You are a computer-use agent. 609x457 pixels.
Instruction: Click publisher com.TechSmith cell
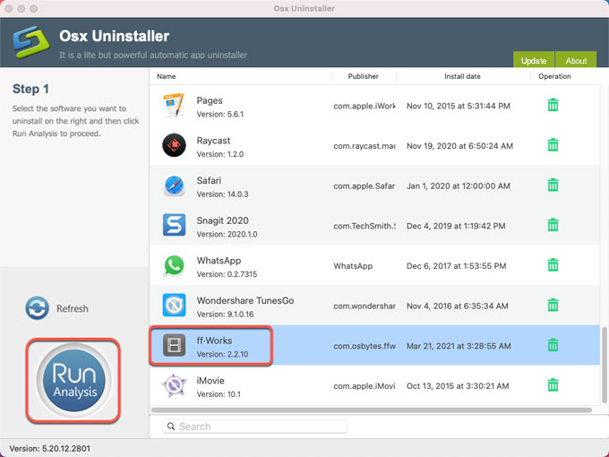(x=364, y=226)
